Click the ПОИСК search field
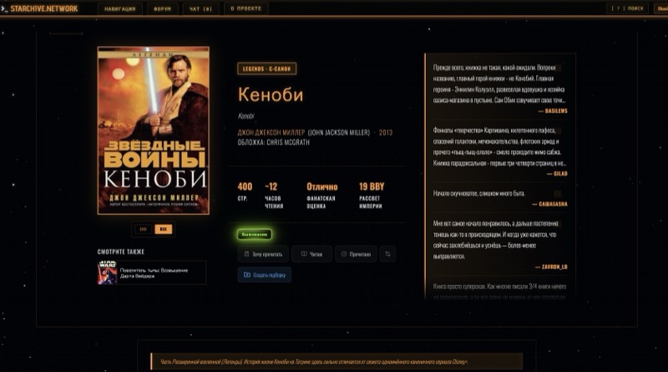The width and height of the screenshot is (668, 372). pos(627,8)
